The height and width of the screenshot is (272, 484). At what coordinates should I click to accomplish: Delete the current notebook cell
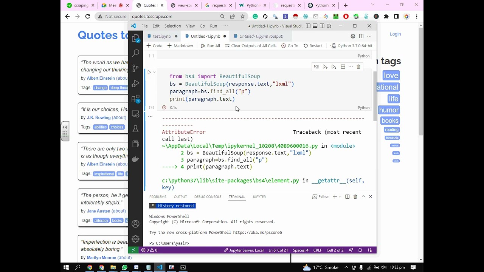coord(358,67)
